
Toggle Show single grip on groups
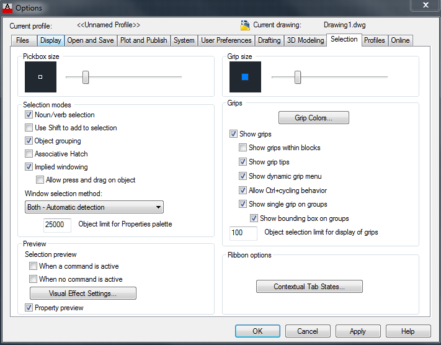tap(243, 204)
